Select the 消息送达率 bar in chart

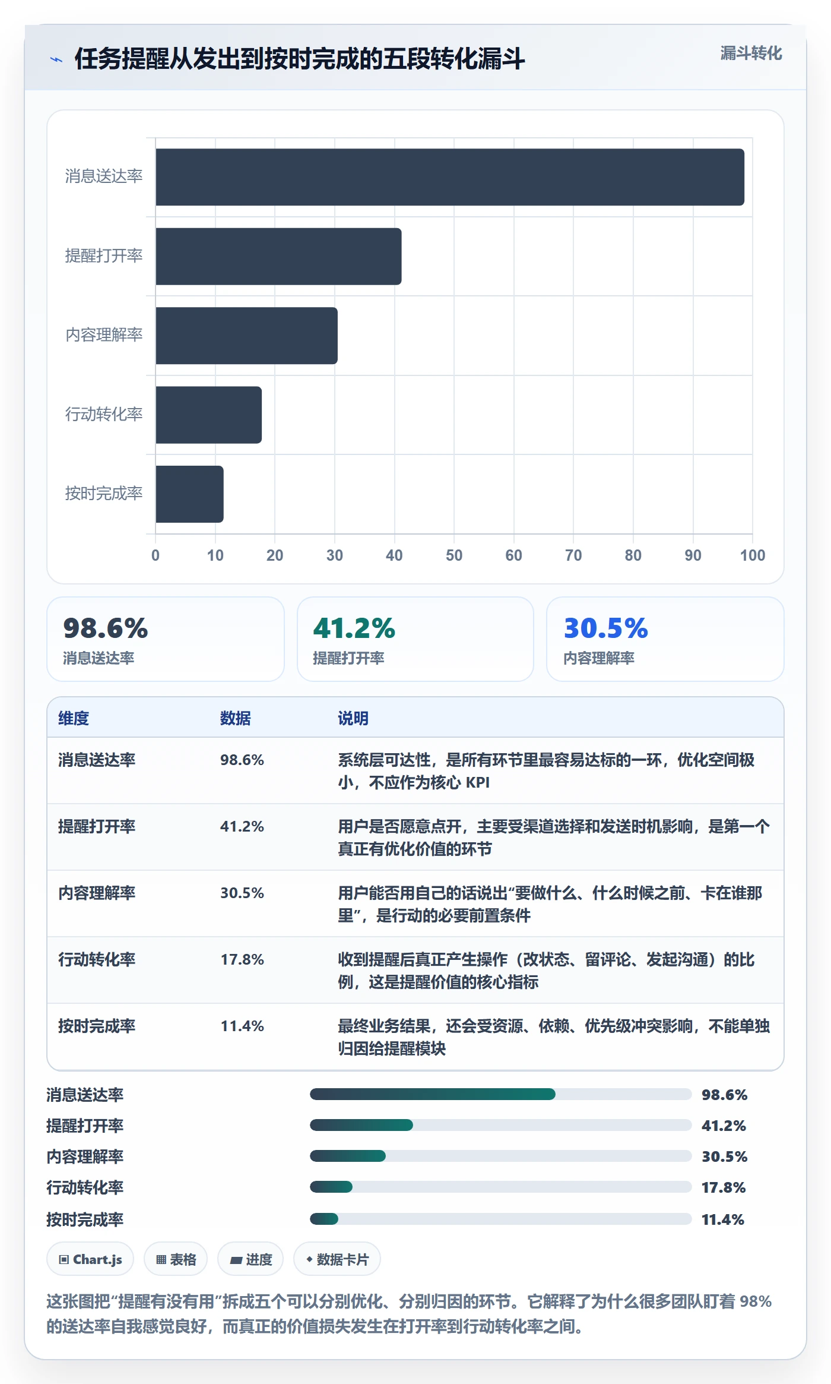click(450, 177)
